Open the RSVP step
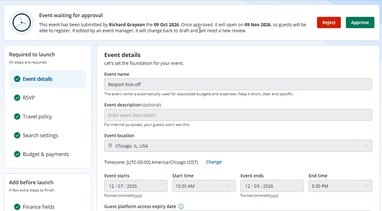 (x=48, y=98)
